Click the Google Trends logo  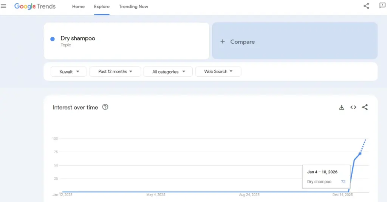[35, 6]
